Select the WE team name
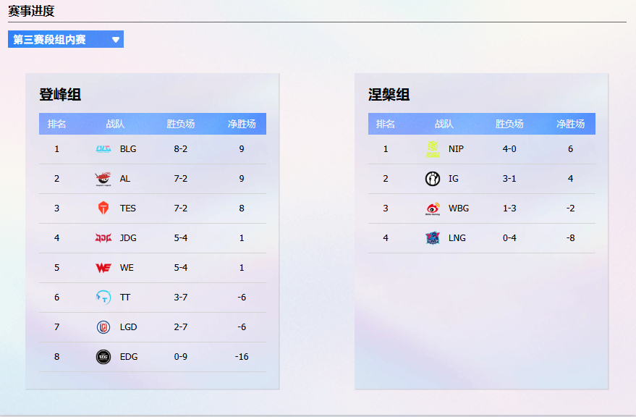The height and width of the screenshot is (417, 636). coord(127,268)
